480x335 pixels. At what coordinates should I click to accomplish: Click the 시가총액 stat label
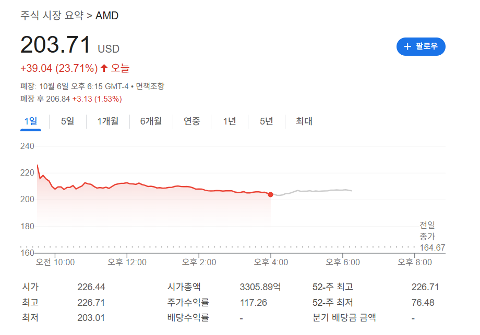184,287
